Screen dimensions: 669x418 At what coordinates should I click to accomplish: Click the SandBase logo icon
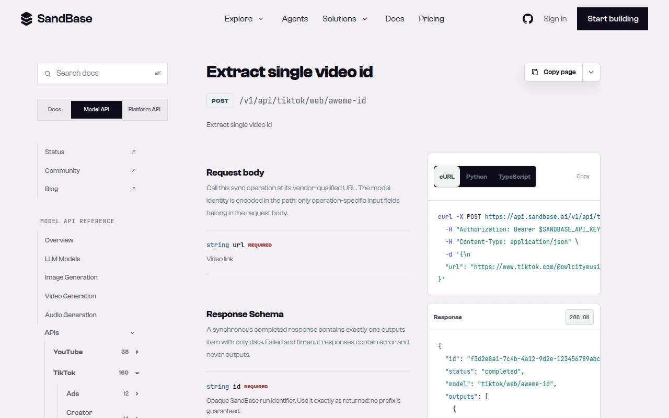tap(26, 19)
